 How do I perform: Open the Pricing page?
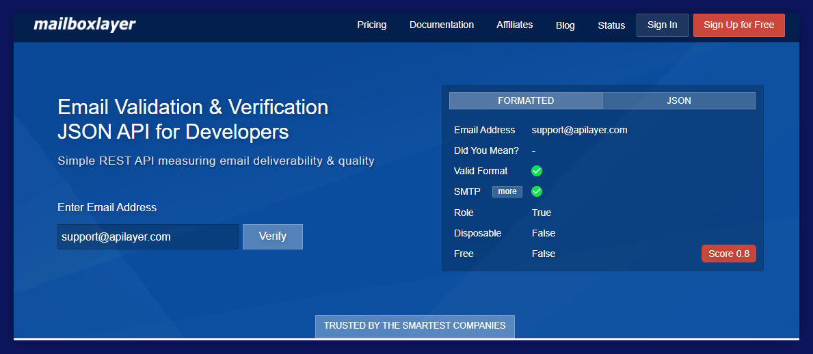[x=372, y=25]
